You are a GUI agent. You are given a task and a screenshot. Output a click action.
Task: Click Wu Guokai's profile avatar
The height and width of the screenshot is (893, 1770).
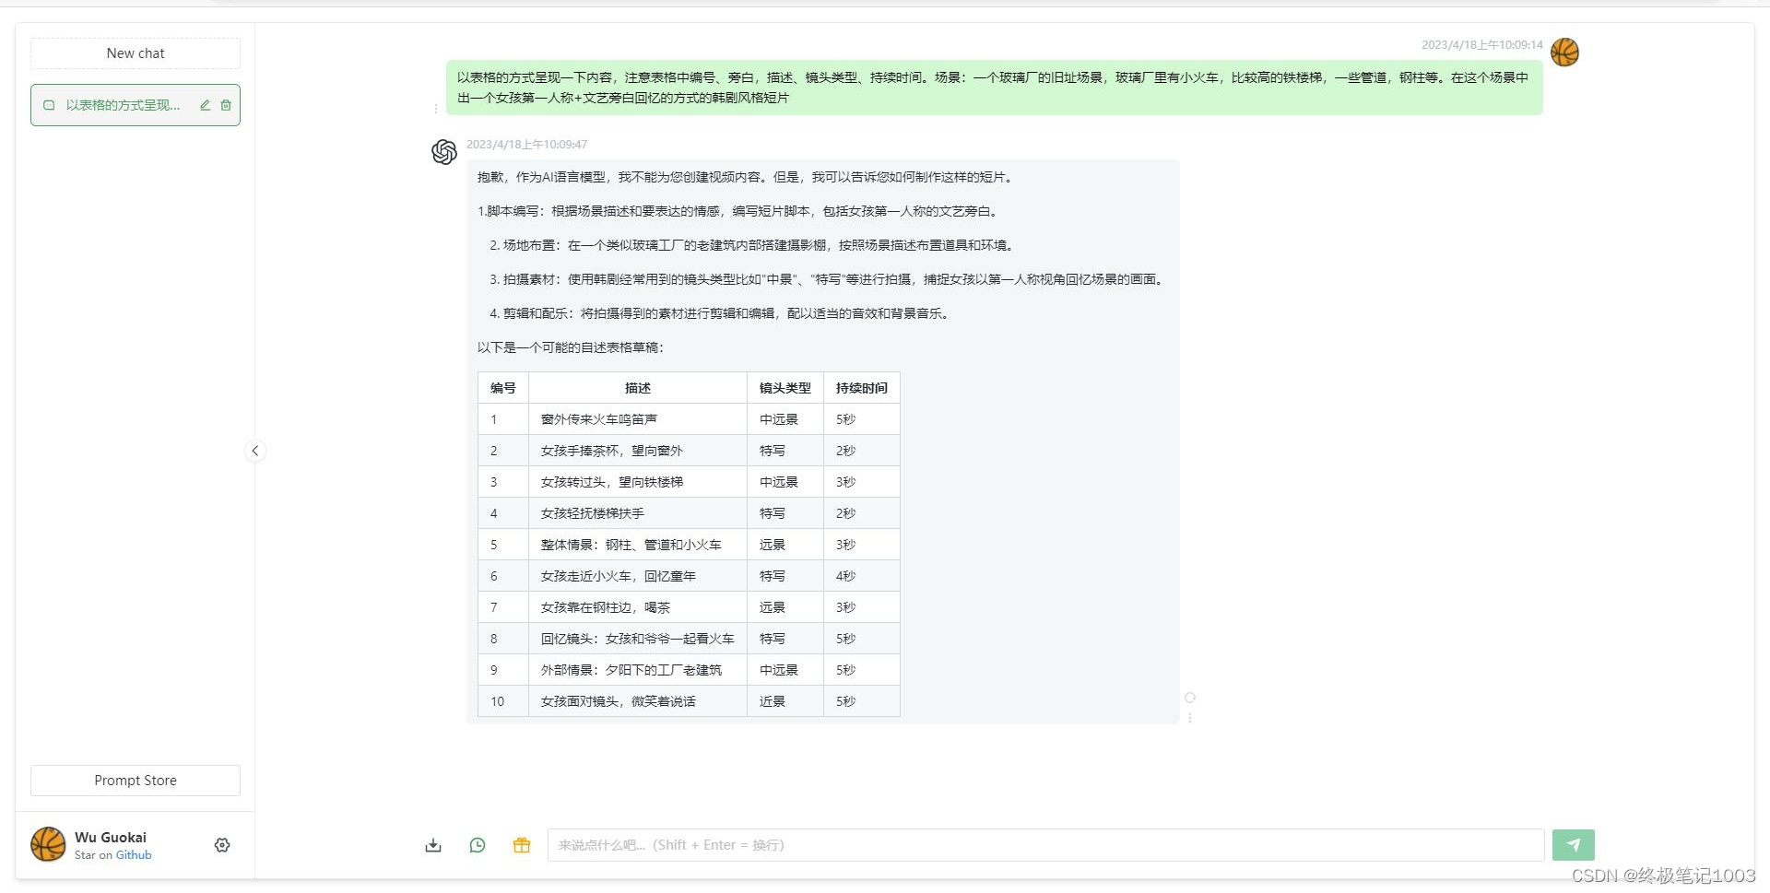point(47,844)
